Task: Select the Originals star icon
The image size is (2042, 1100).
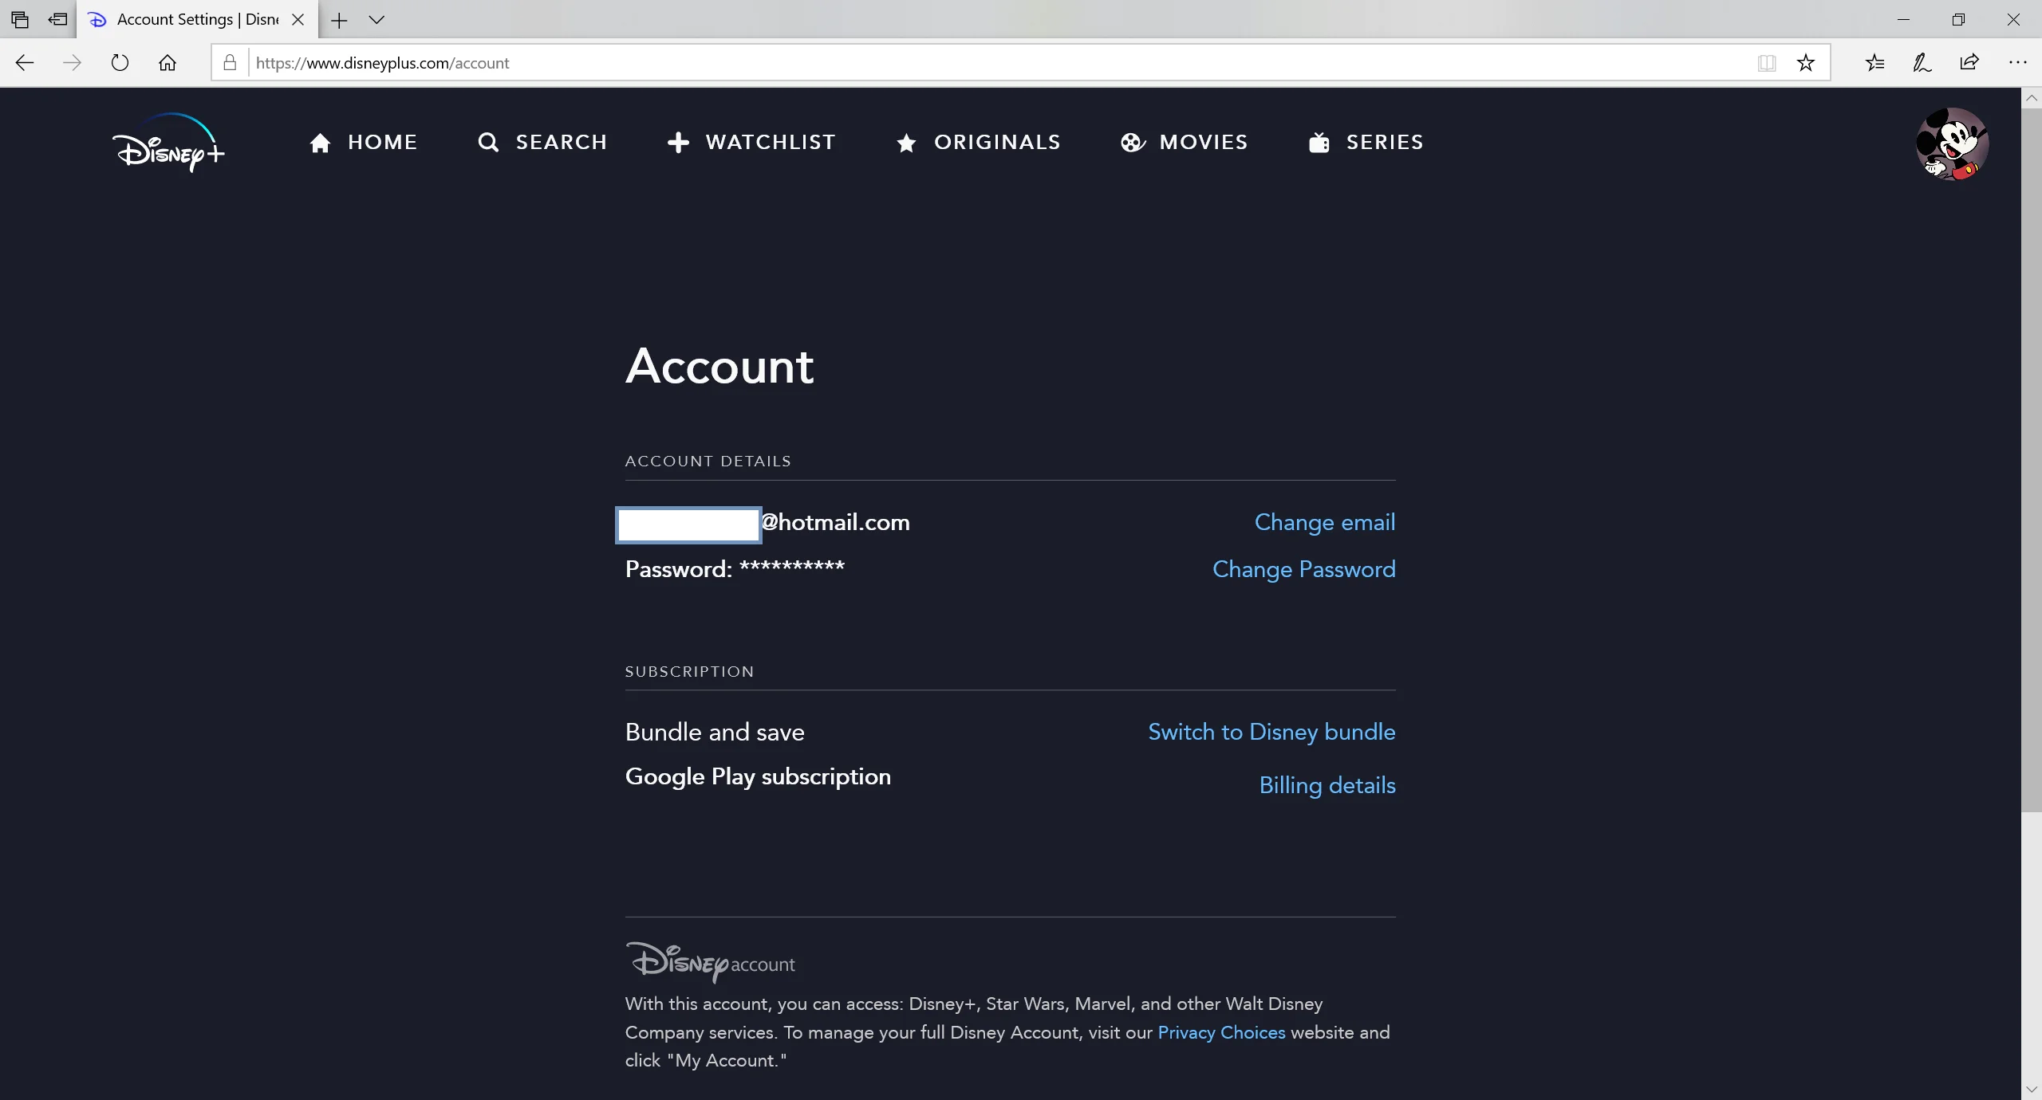Action: [905, 142]
